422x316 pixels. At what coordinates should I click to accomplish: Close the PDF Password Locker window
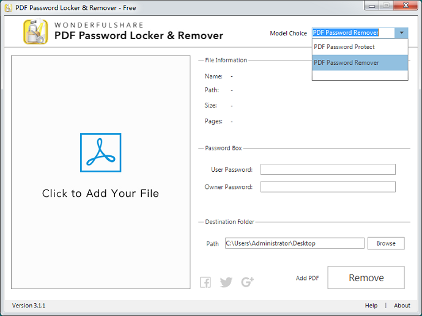coord(406,6)
